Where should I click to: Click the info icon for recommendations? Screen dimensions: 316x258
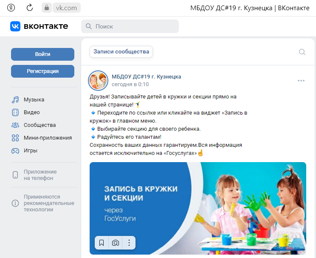pos(15,203)
